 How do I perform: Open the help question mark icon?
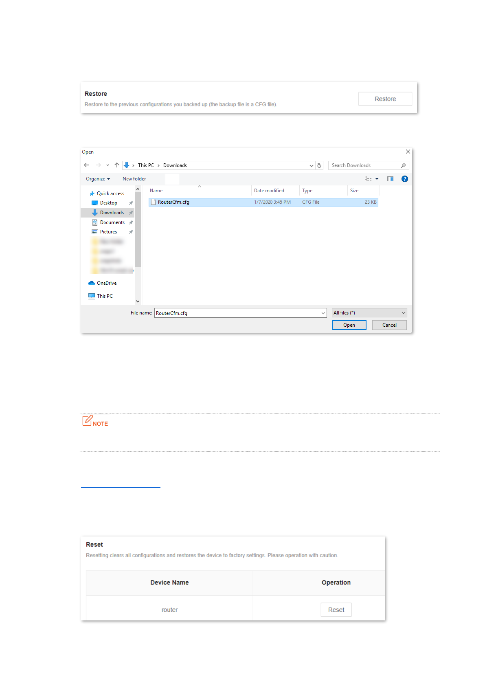(405, 179)
